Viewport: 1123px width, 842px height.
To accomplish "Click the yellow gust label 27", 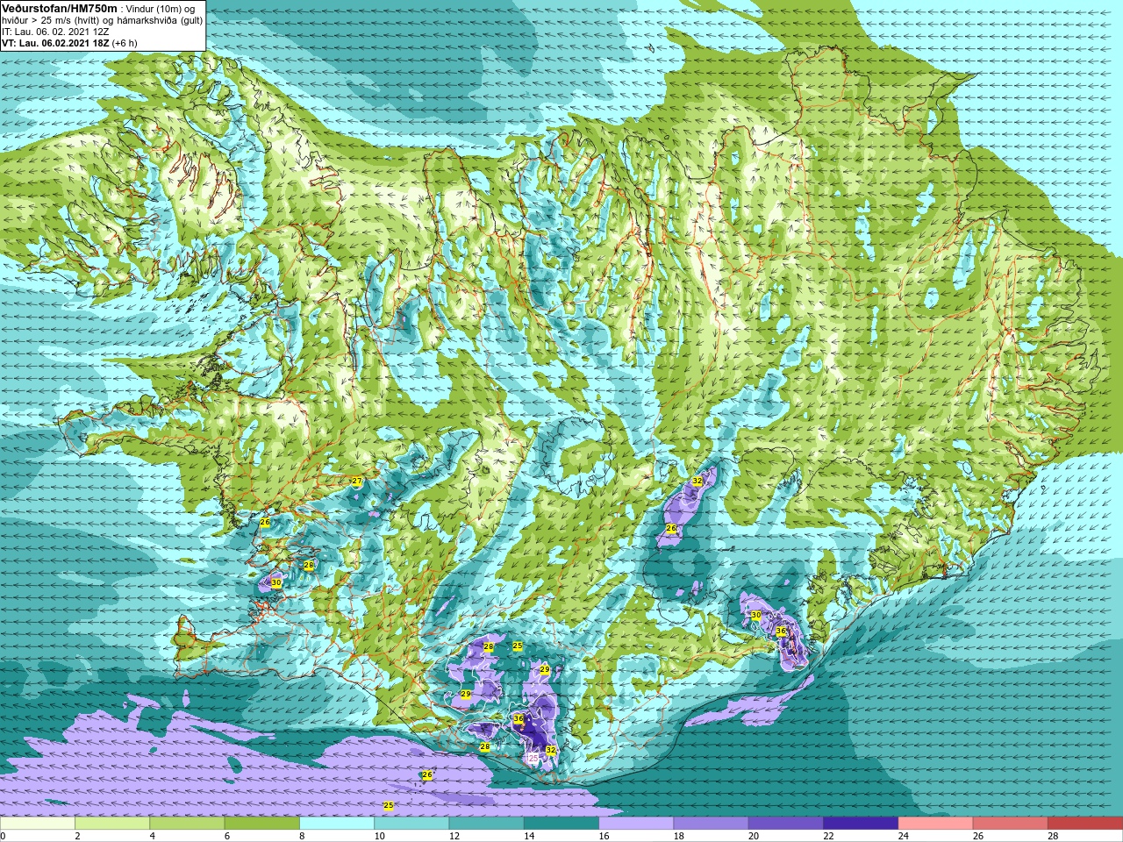I will [x=356, y=482].
